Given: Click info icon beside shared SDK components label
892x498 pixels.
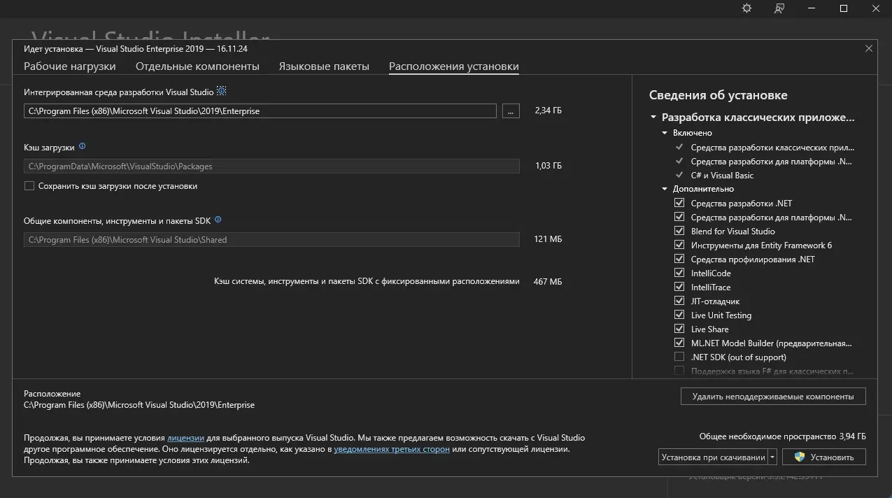Looking at the screenshot, I should coord(218,220).
